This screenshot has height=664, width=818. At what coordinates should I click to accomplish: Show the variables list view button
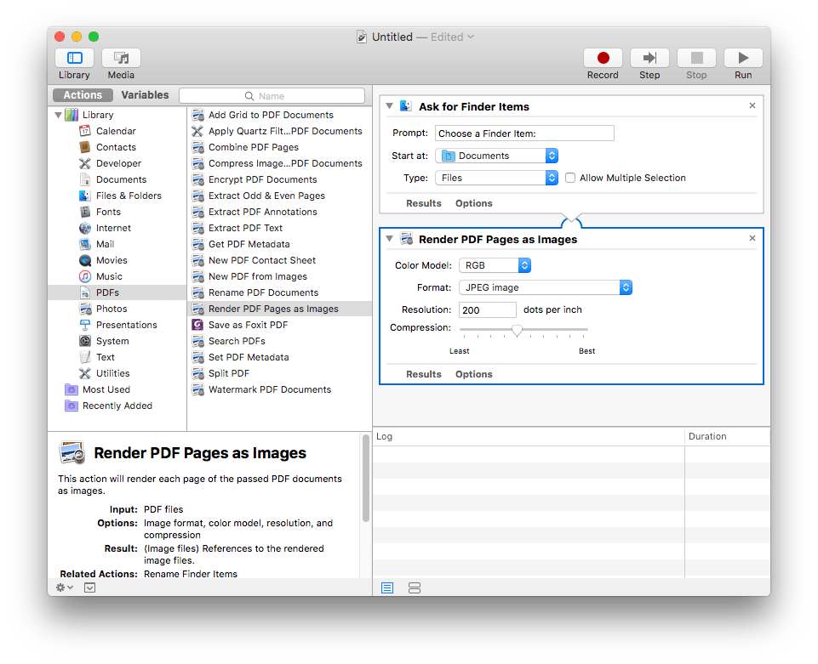pyautogui.click(x=415, y=587)
